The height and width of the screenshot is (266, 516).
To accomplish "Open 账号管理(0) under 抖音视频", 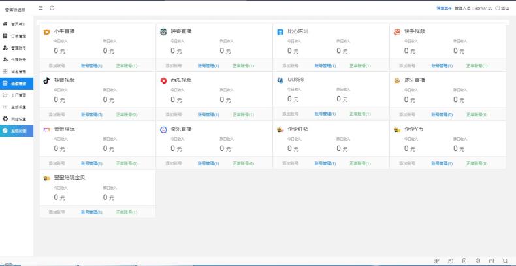I will pyautogui.click(x=92, y=114).
